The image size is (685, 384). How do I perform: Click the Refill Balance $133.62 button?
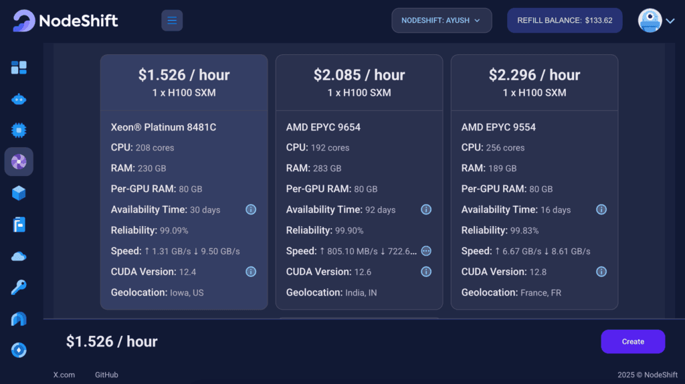click(x=565, y=21)
